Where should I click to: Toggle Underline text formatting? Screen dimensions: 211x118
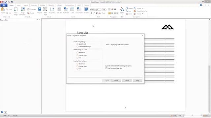[97, 13]
